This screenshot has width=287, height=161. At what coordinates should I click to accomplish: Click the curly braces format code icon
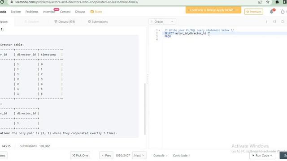pyautogui.click(x=274, y=21)
